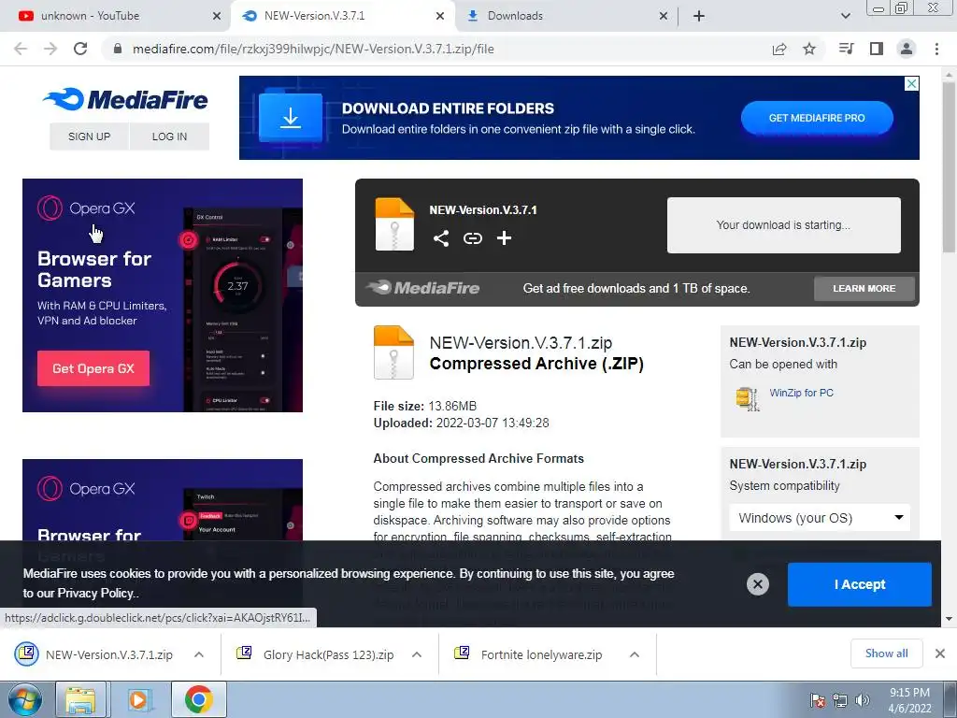The height and width of the screenshot is (718, 957).
Task: Click the padlock site info icon
Action: (118, 49)
